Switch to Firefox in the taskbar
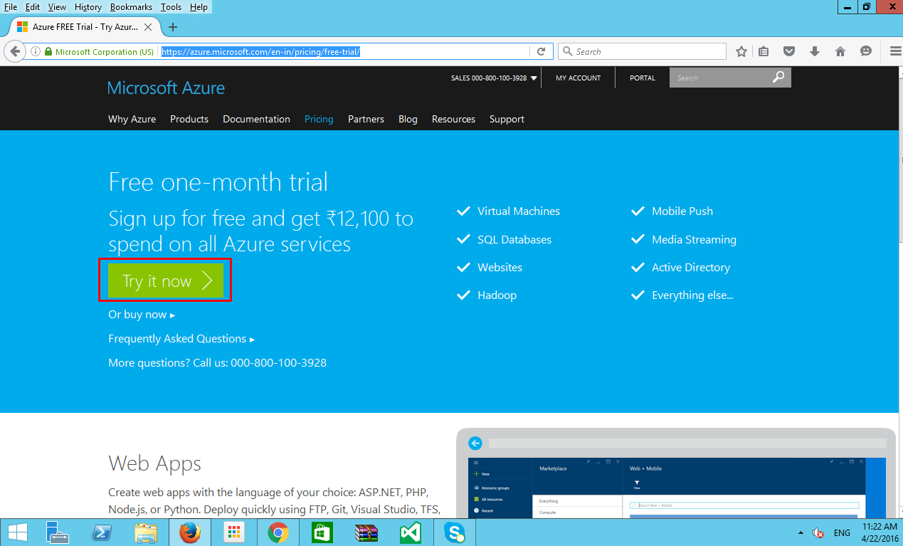The width and height of the screenshot is (903, 546). coord(189,532)
